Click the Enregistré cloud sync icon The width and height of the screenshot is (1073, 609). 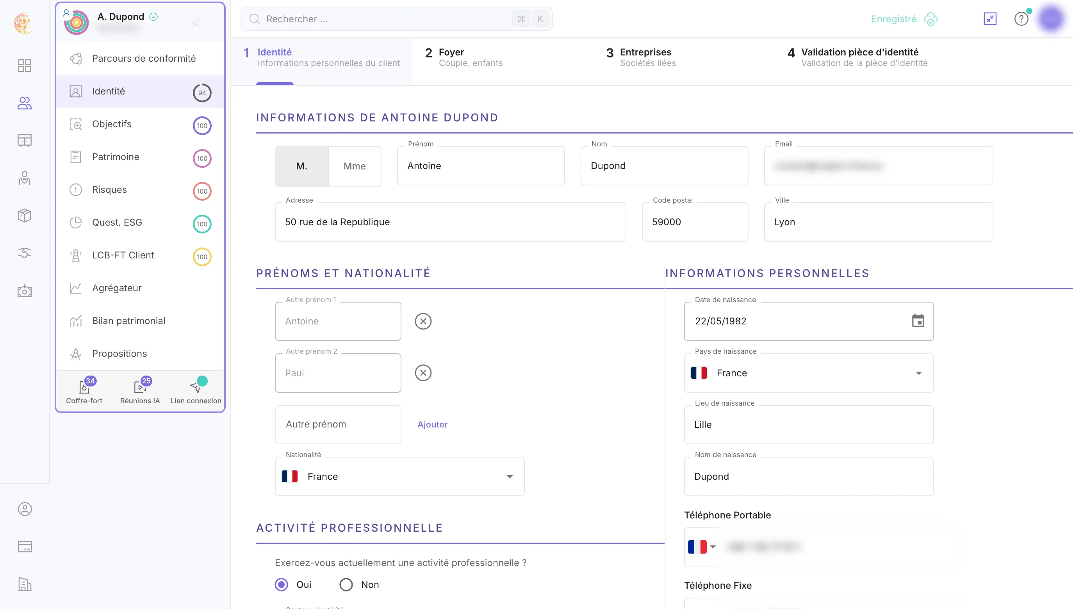[x=931, y=19]
